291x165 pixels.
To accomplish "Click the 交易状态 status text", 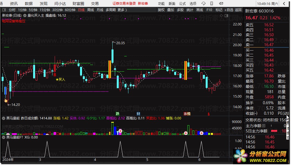I will coord(266,120).
